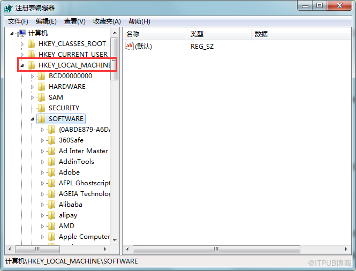Sort by the 数据 column header
This screenshot has width=356, height=271.
click(301, 34)
